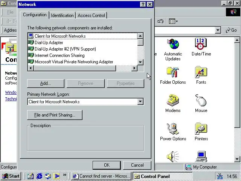241x181 pixels.
Task: Click Cancel in the Network dialog
Action: click(137, 165)
